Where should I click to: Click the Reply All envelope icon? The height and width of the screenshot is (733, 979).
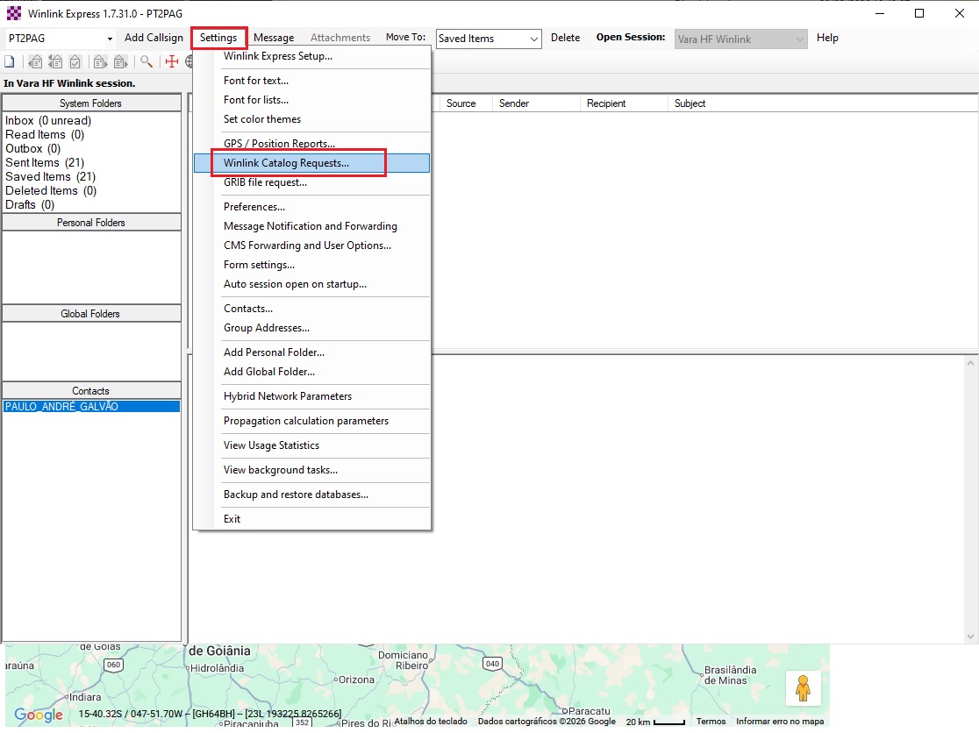click(x=55, y=61)
